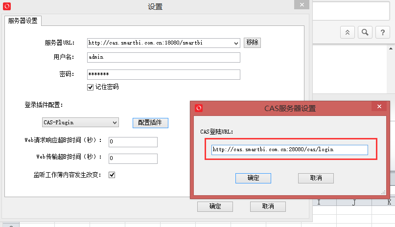The image size is (395, 227).
Task: Click the 用户名 field containing admin
Action: click(x=163, y=57)
